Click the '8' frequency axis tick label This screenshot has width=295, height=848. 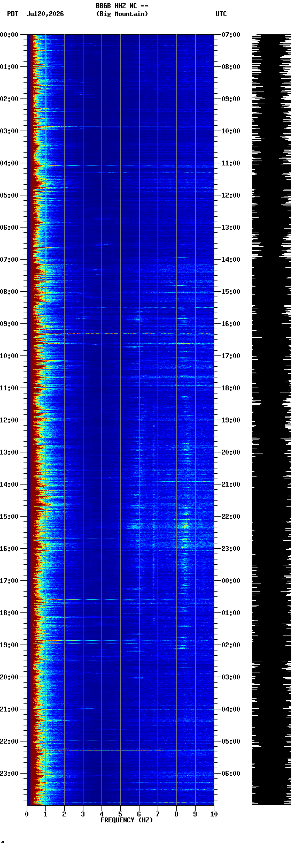click(176, 814)
